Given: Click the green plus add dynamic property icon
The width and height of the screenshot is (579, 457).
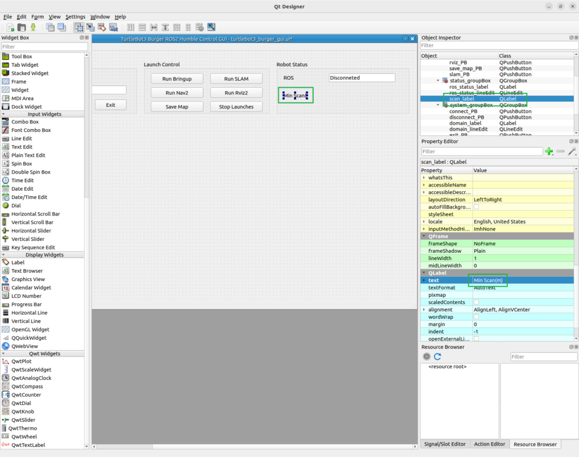Looking at the screenshot, I should click(x=549, y=152).
